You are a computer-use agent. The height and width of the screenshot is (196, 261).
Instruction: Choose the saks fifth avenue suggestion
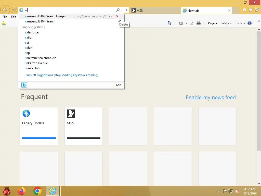click(71, 63)
